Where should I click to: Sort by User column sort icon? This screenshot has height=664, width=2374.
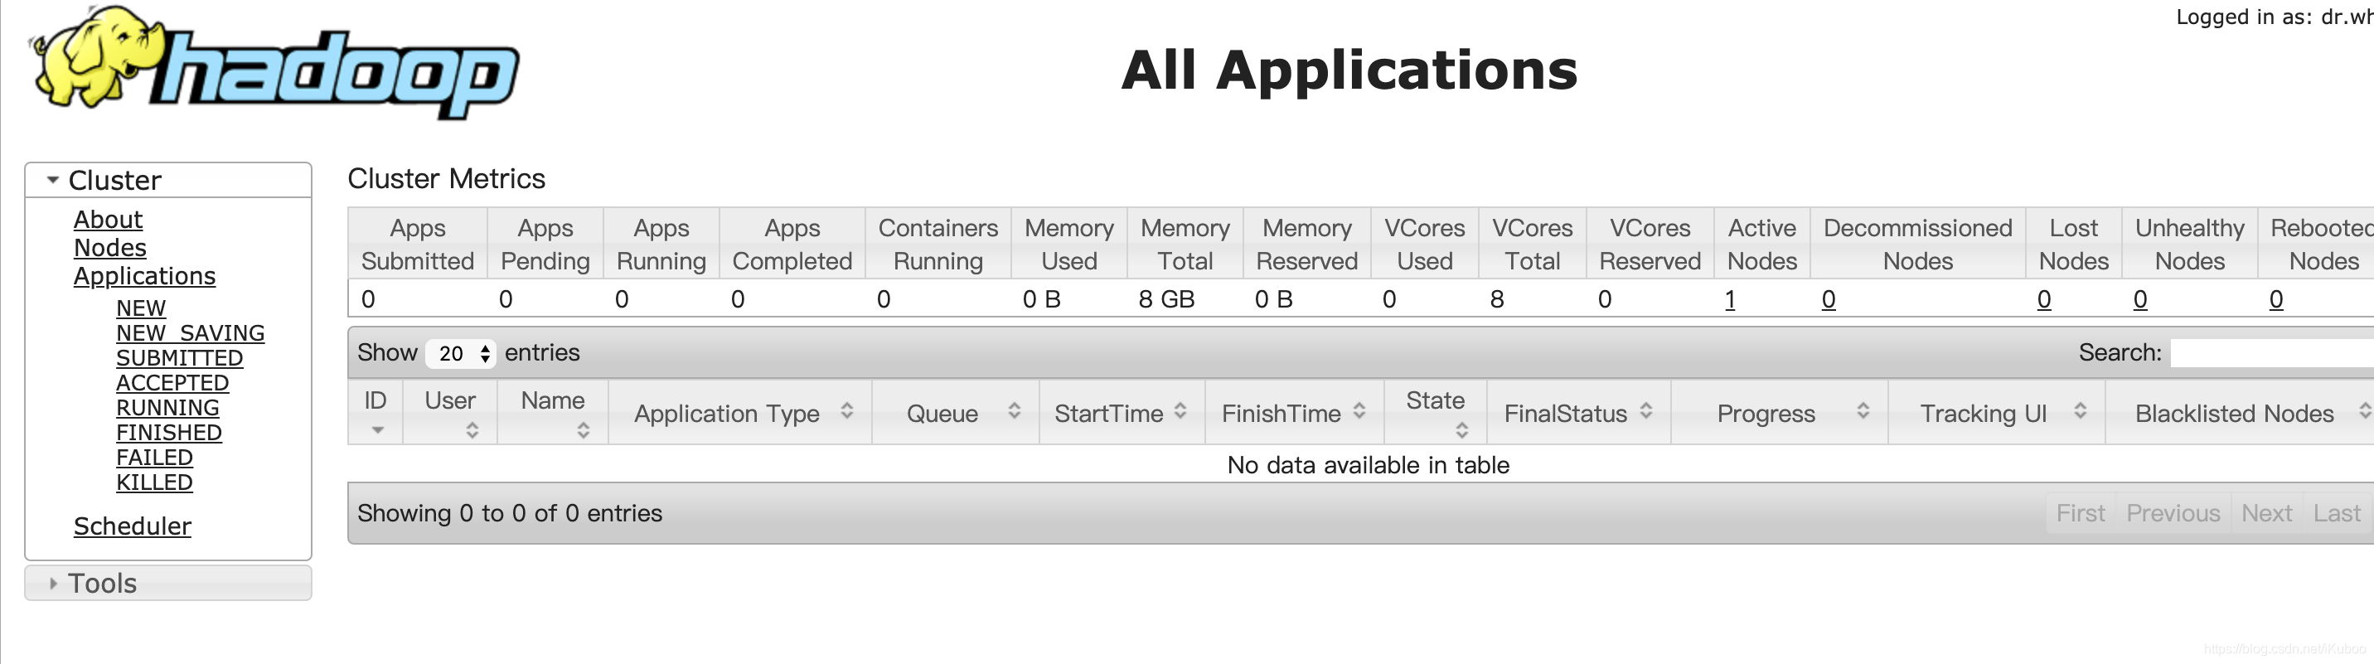(x=472, y=429)
